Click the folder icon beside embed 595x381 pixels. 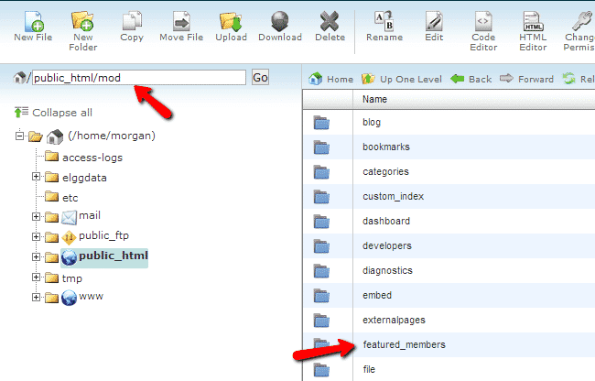click(x=321, y=295)
